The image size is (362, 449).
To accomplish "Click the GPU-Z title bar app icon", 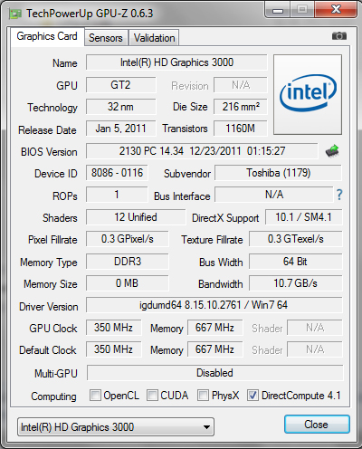I will [15, 14].
